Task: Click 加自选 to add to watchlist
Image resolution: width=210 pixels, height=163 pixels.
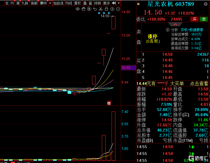Action: tap(58, 3)
